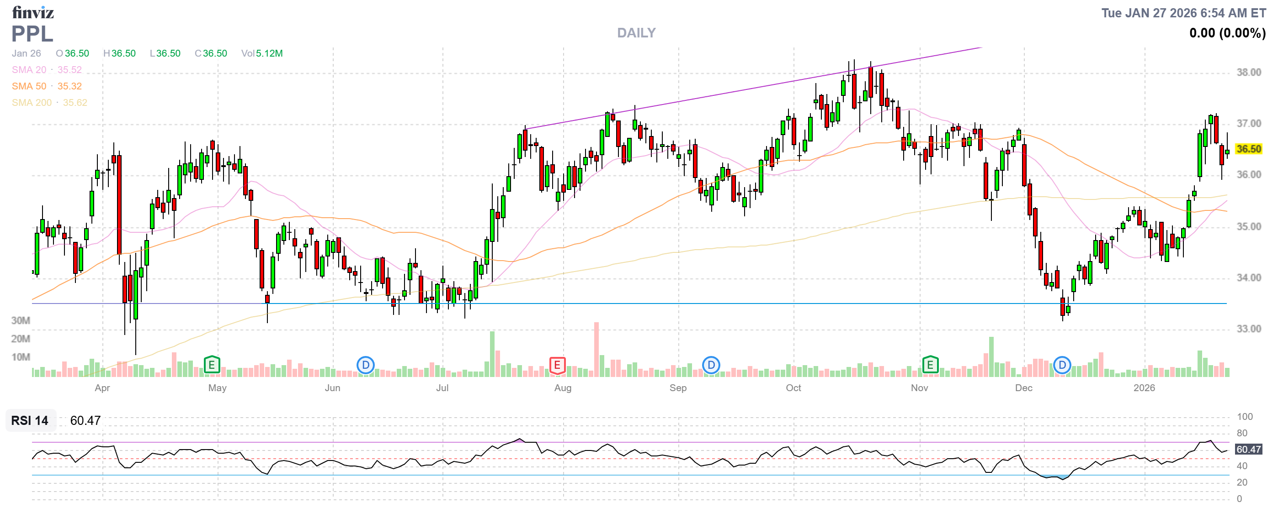Click the dividend D marker in June

tap(366, 366)
